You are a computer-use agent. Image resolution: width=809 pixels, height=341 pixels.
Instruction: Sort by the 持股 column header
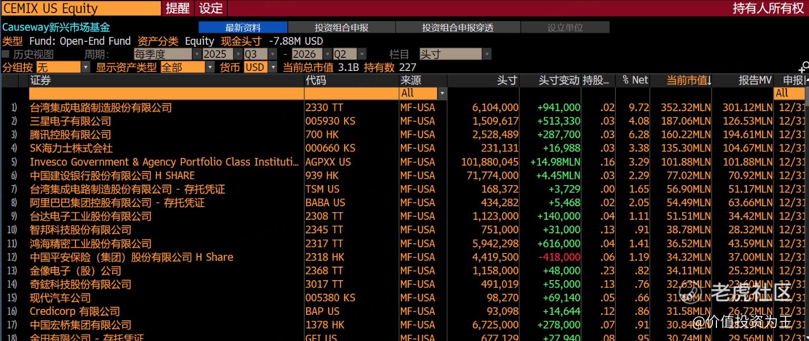click(x=596, y=80)
